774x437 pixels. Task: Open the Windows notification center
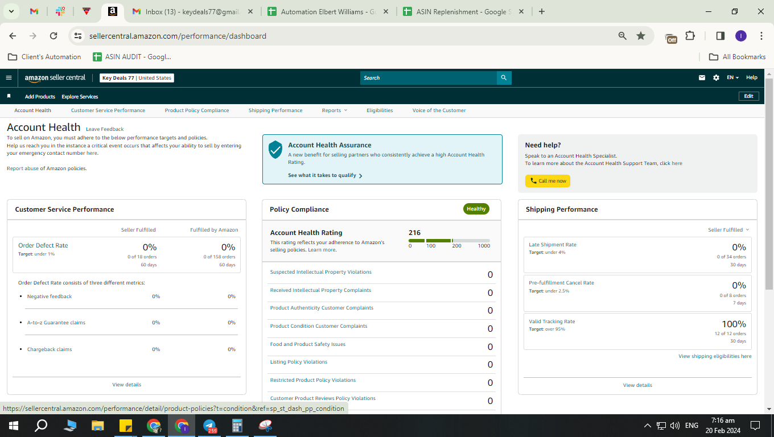(x=755, y=426)
